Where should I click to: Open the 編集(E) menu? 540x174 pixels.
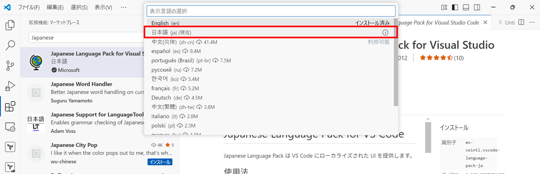point(55,7)
